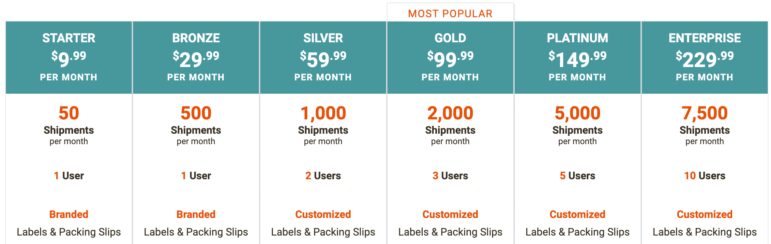Select the Platinum plan header
This screenshot has height=244, width=771.
coord(578,58)
